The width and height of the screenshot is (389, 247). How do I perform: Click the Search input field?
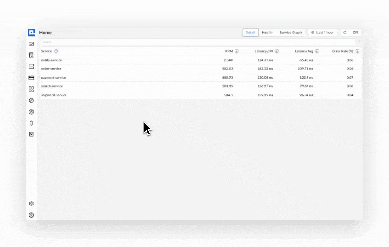[x=198, y=42]
